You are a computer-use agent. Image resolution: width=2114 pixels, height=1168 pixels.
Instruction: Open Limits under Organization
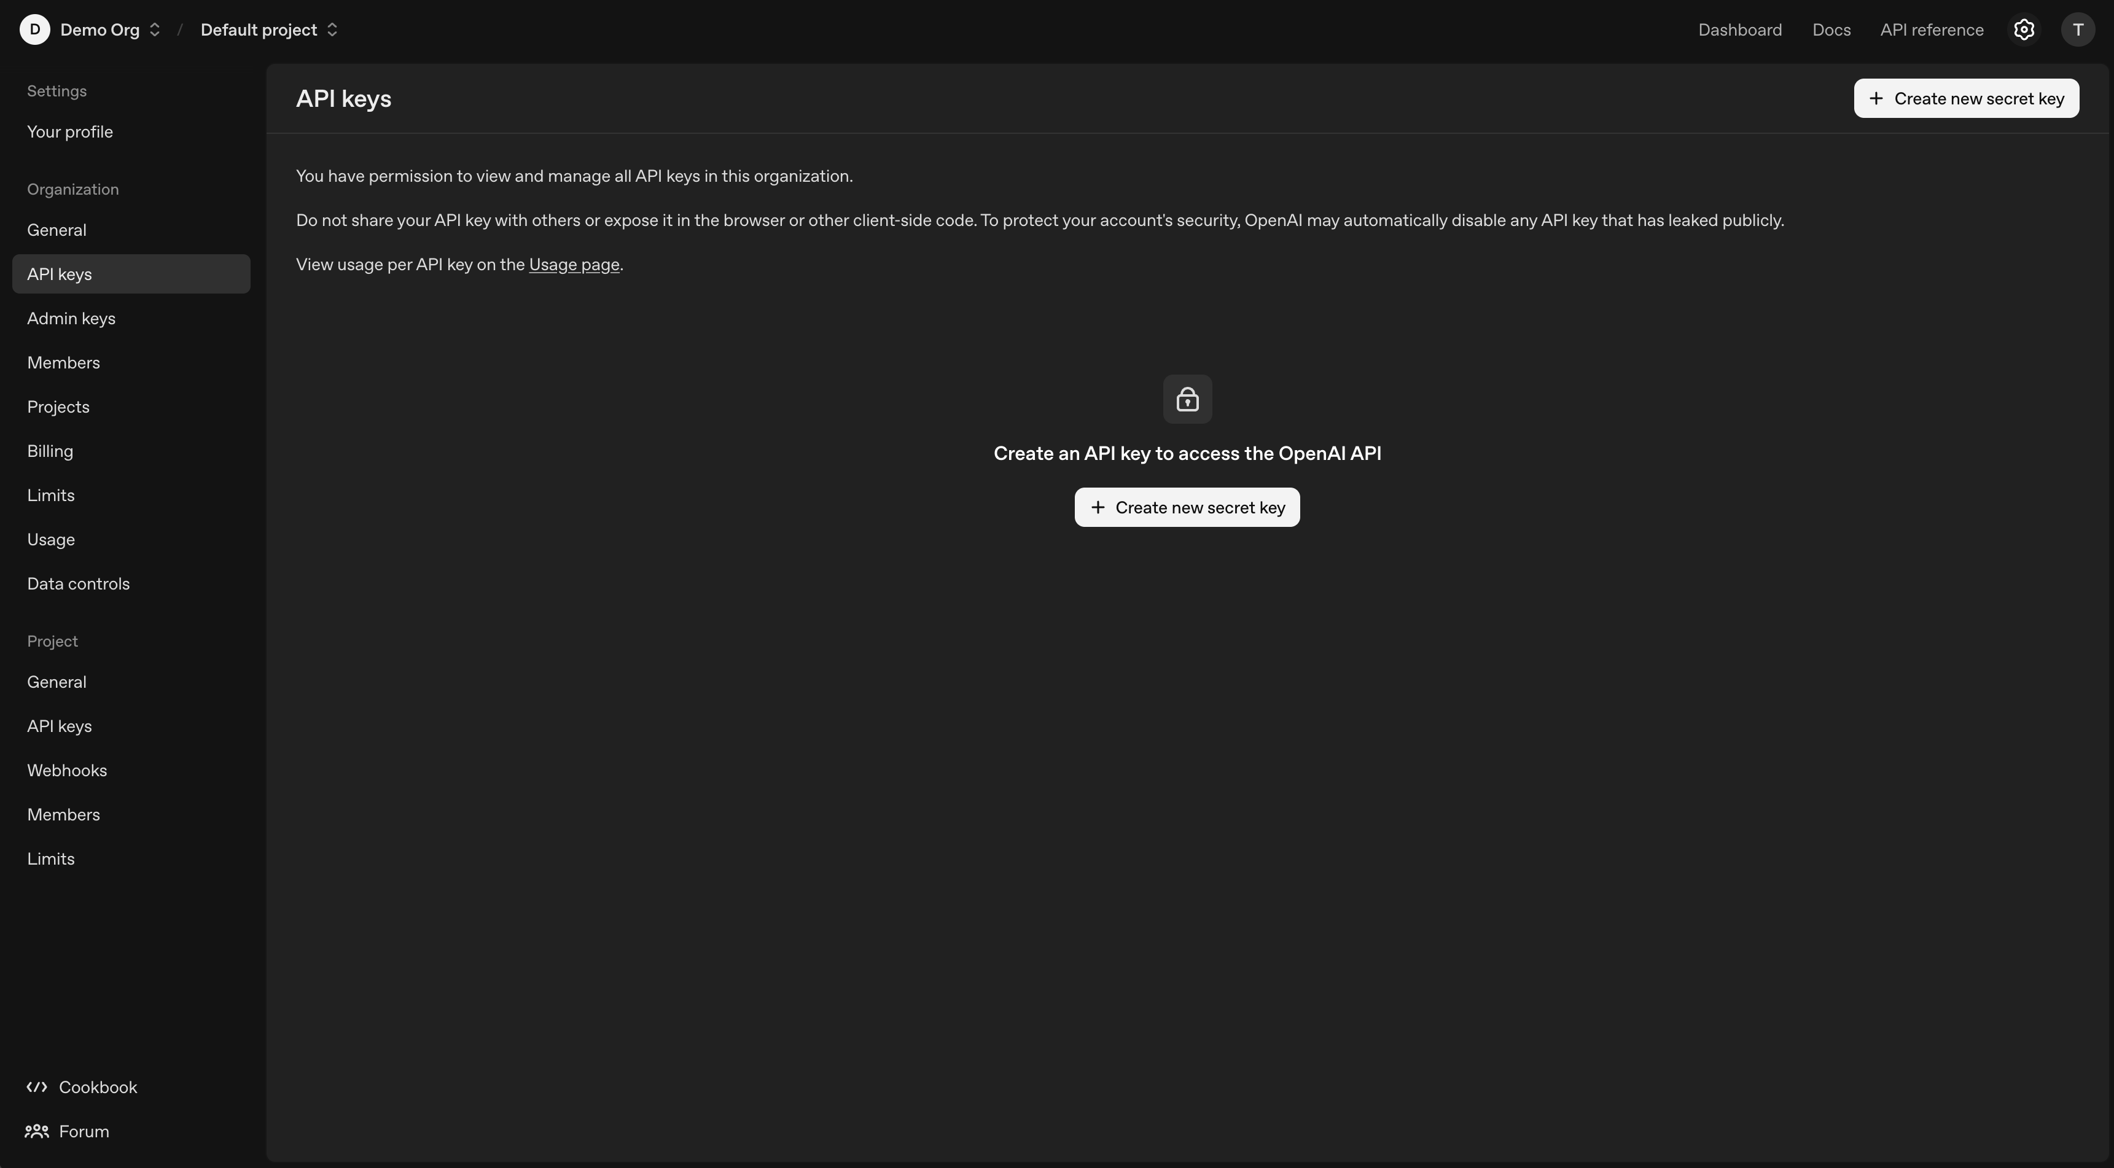[51, 495]
